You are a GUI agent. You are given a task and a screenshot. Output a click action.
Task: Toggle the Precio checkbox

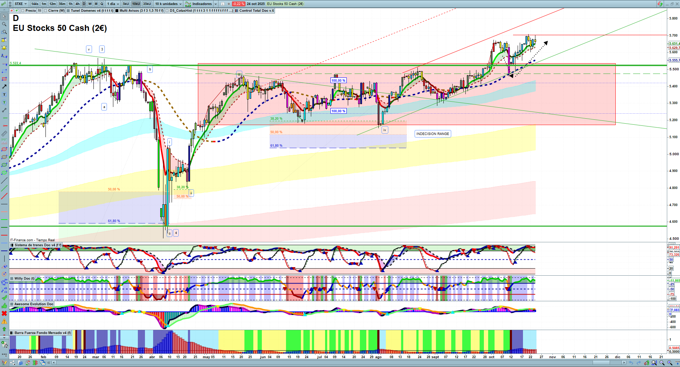coord(23,11)
